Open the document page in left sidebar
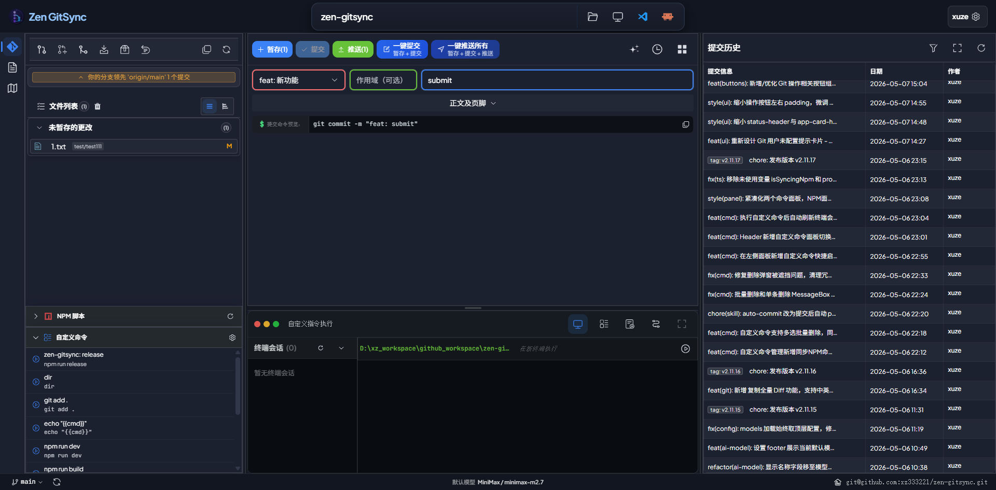The width and height of the screenshot is (996, 490). point(12,67)
